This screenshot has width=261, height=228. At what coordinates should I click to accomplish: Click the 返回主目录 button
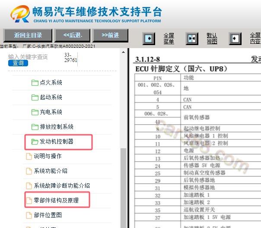tap(28, 35)
